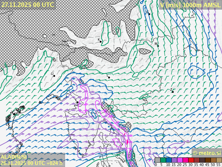Select the blue 10 m/s legend swatch
The width and height of the screenshot is (222, 167).
point(169,160)
